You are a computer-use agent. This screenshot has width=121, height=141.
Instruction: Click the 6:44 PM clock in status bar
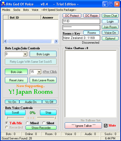(110, 138)
